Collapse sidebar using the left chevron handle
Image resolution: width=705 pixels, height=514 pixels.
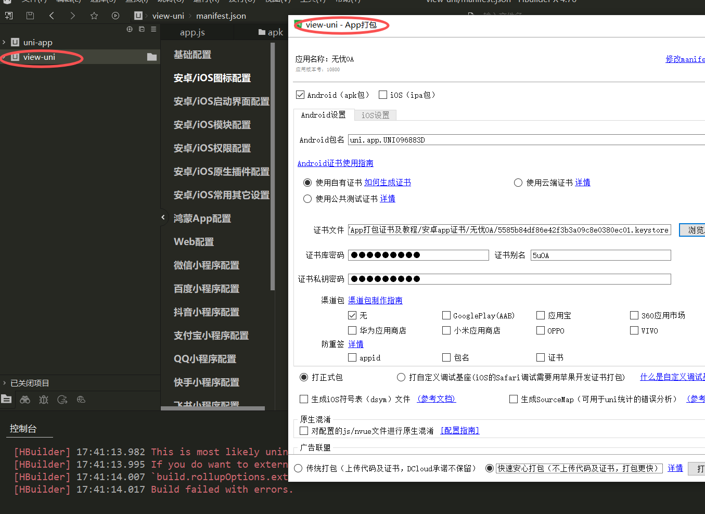(x=163, y=217)
